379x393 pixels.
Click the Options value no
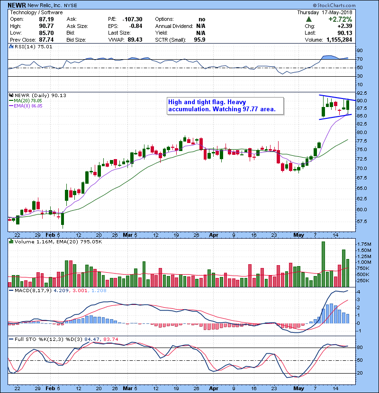pyautogui.click(x=202, y=19)
